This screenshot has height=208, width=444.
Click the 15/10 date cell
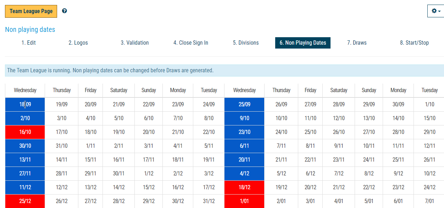tap(429, 118)
